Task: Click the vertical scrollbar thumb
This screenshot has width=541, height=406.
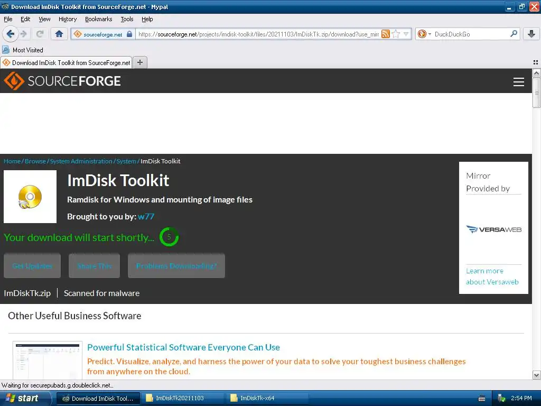Action: 536,93
